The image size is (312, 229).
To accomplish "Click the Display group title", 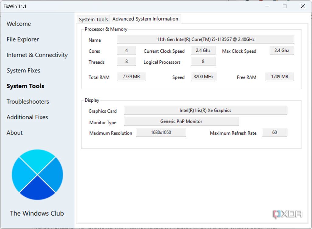I will pos(92,100).
